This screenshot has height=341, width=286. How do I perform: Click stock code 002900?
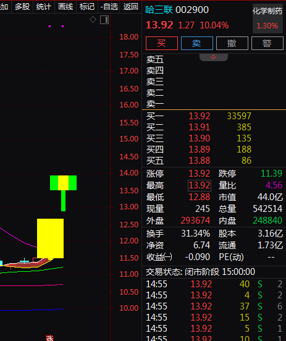(192, 10)
